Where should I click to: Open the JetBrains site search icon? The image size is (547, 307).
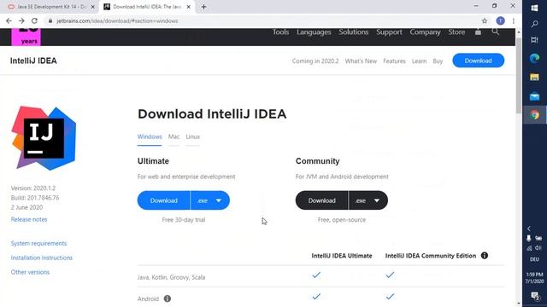pos(496,32)
